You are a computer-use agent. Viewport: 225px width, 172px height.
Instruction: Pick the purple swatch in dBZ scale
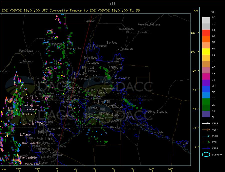tap(206, 83)
